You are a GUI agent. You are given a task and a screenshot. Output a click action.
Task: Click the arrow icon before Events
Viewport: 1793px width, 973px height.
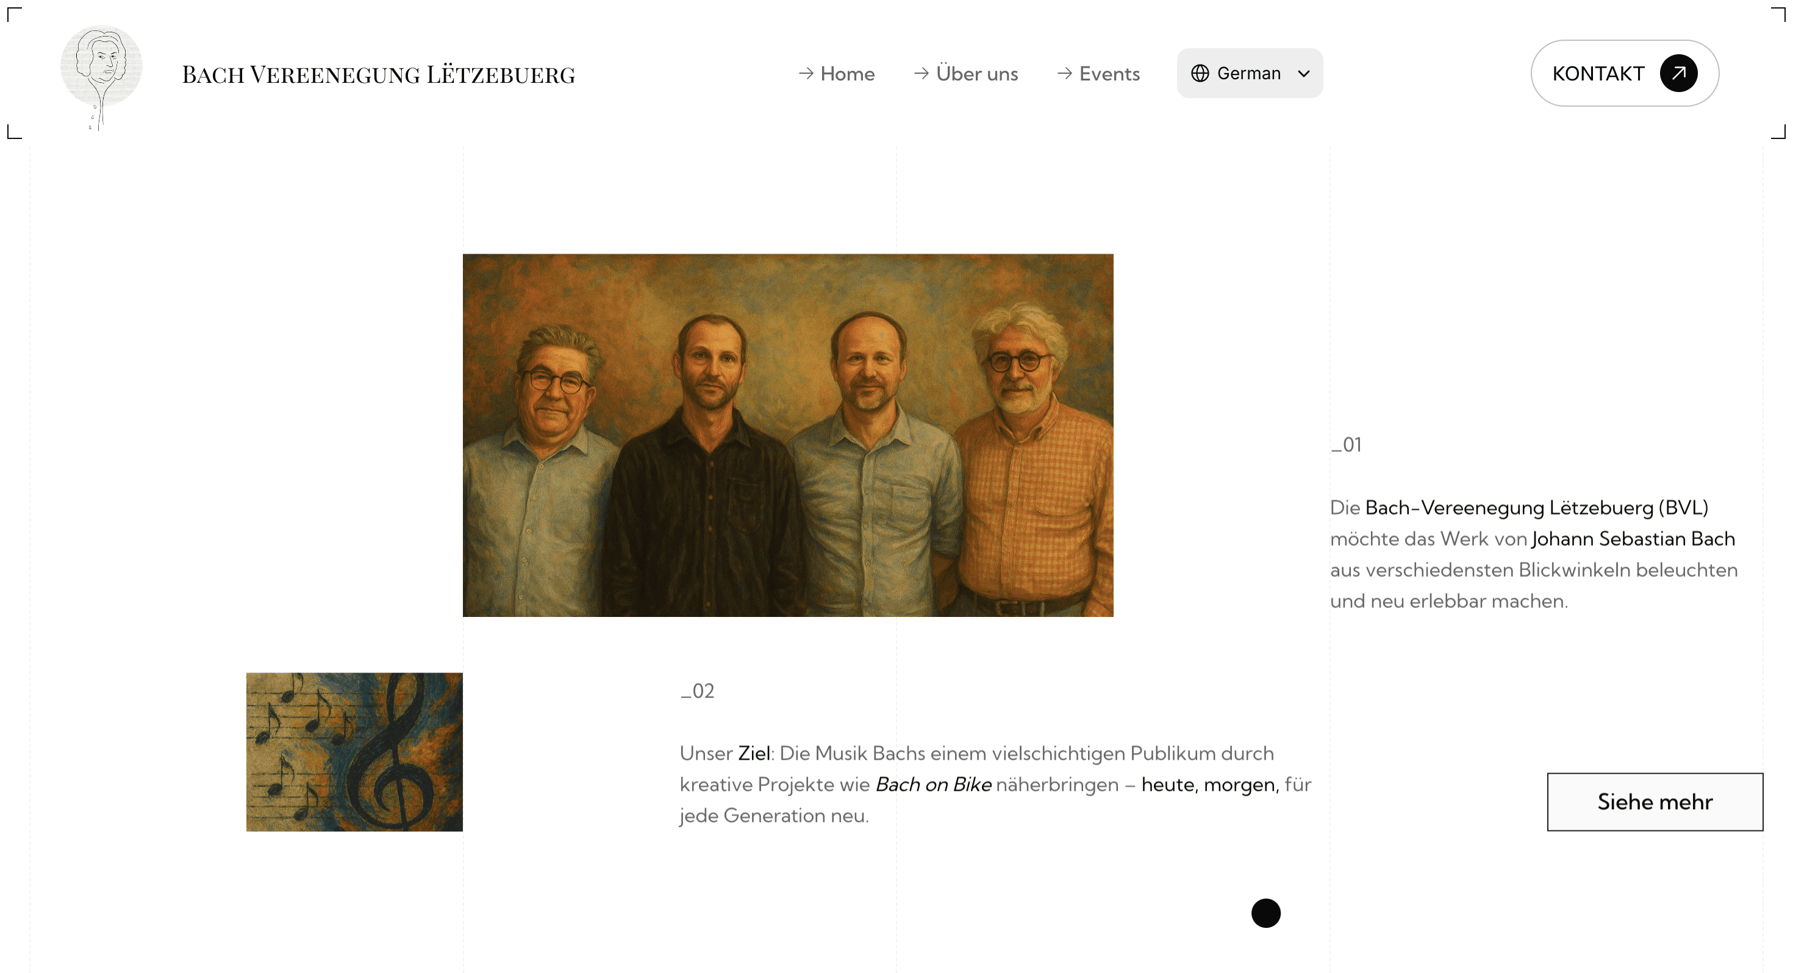(1065, 73)
